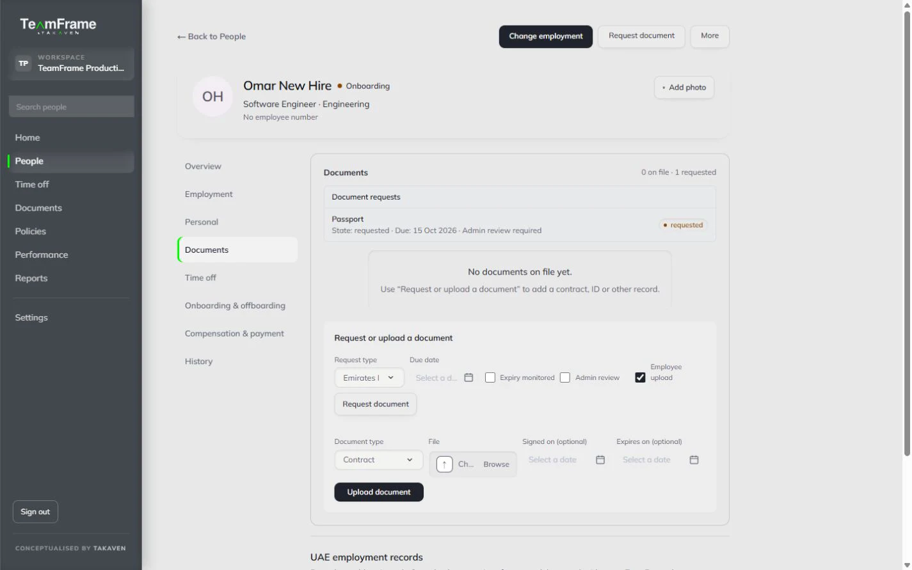Uncheck the Employee upload checkbox

(x=640, y=377)
